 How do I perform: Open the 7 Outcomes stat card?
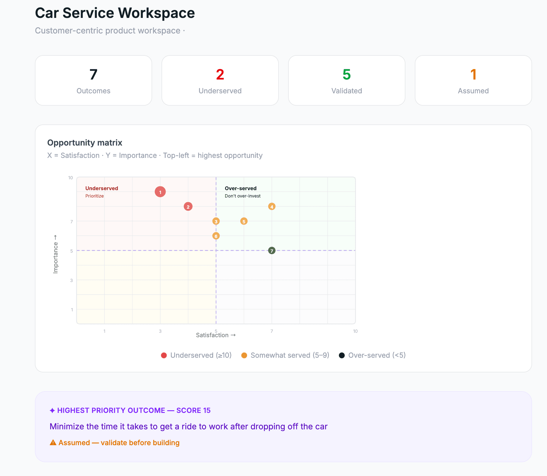coord(94,80)
